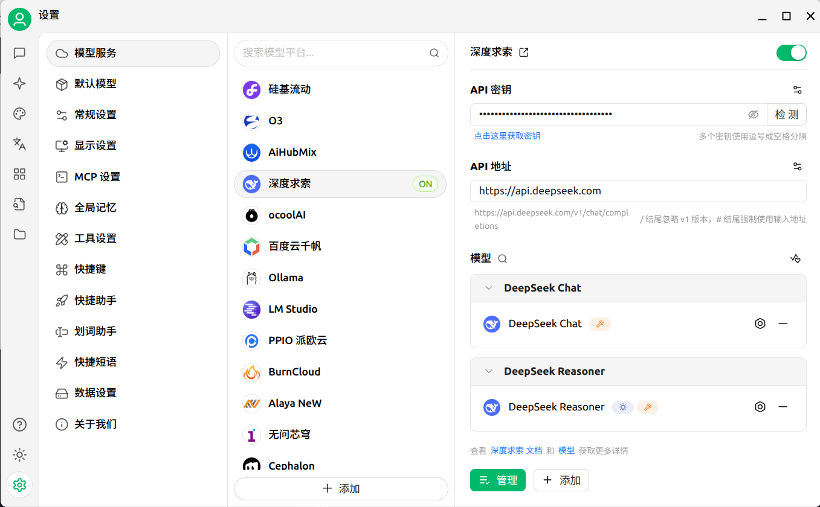The height and width of the screenshot is (507, 820).
Task: Open the translate sidebar icon
Action: [x=19, y=144]
